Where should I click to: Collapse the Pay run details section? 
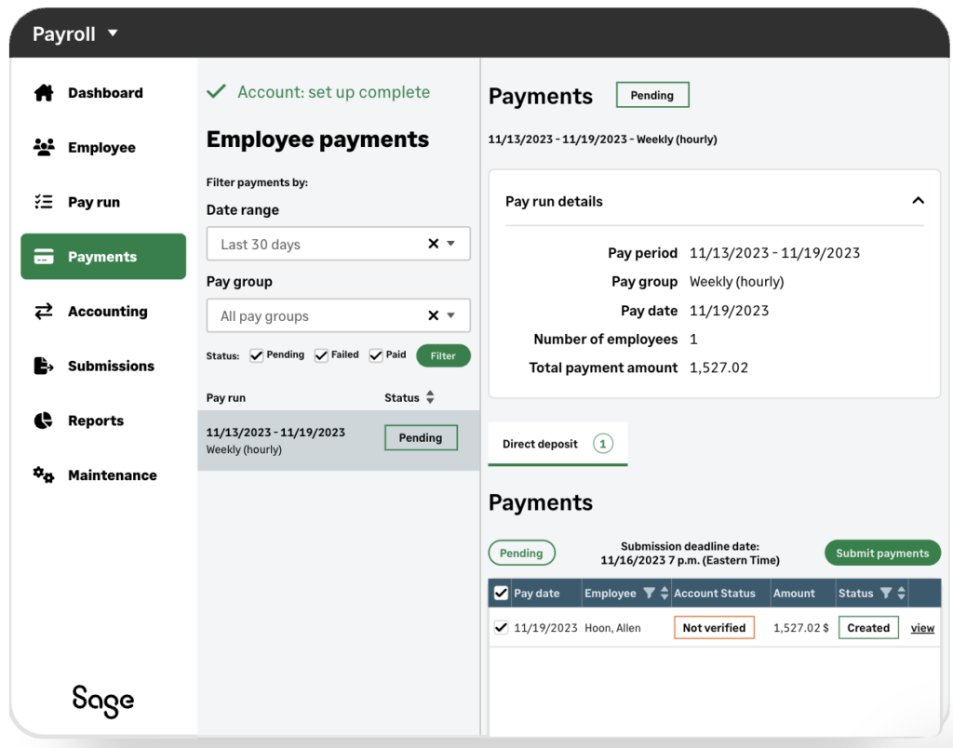[x=918, y=201]
